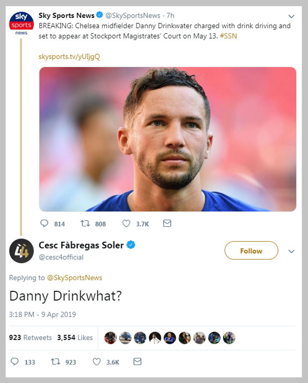Expand options chevron next to Follow button
This screenshot has width=308, height=383.
click(291, 251)
